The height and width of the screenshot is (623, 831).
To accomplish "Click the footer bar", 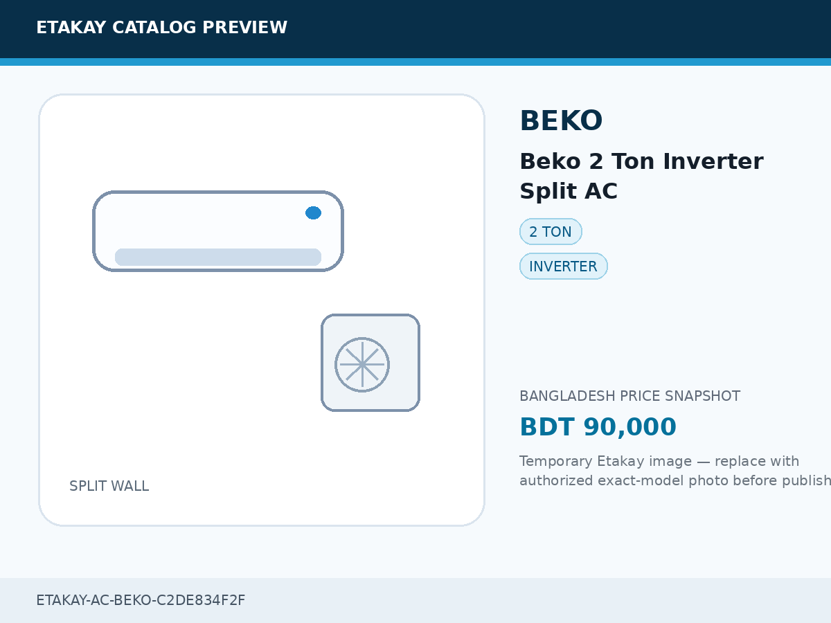I will click(415, 600).
